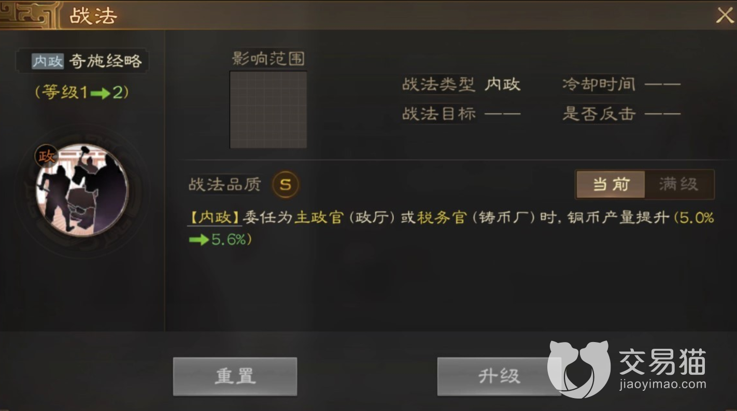737x411 pixels.
Task: Click the 交易猫 cat logo
Action: 579,369
